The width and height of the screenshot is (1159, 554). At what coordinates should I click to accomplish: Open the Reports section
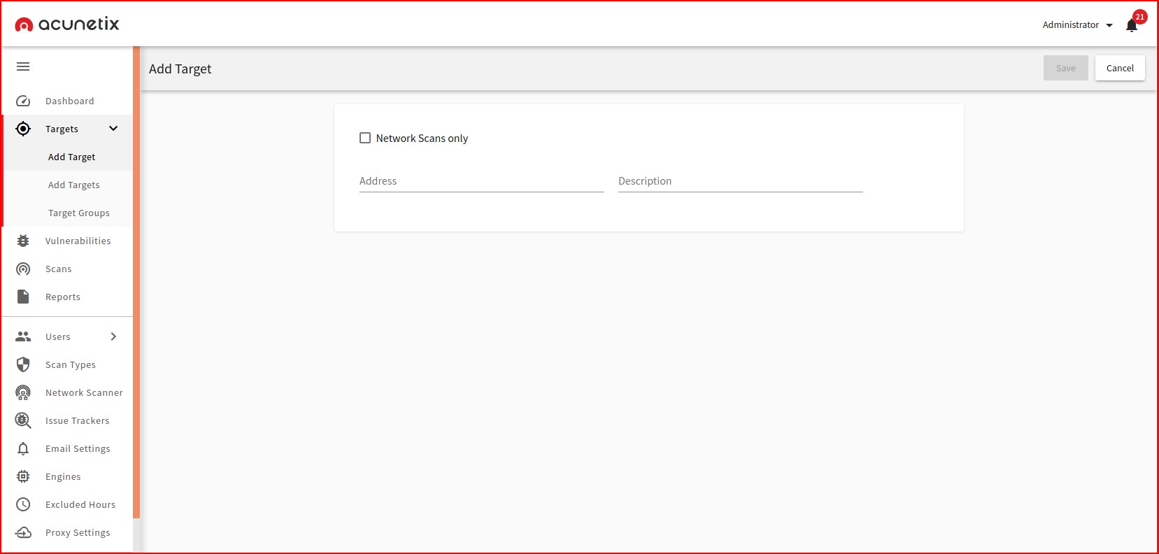pos(68,297)
